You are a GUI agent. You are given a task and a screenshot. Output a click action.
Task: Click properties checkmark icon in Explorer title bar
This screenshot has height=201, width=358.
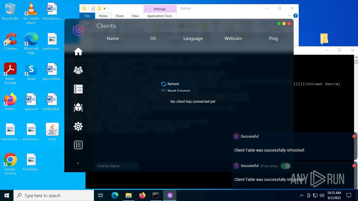pyautogui.click(x=93, y=8)
